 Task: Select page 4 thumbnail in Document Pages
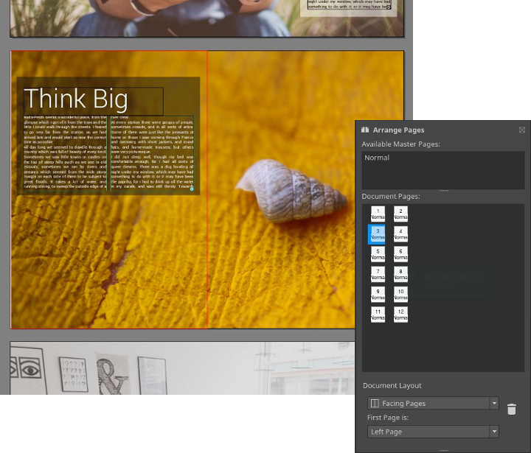click(400, 234)
